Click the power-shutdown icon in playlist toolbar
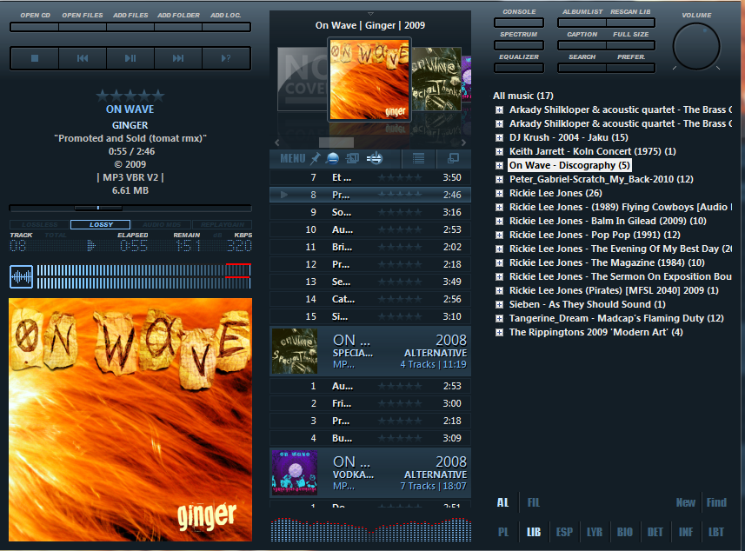The height and width of the screenshot is (551, 745). 375,159
